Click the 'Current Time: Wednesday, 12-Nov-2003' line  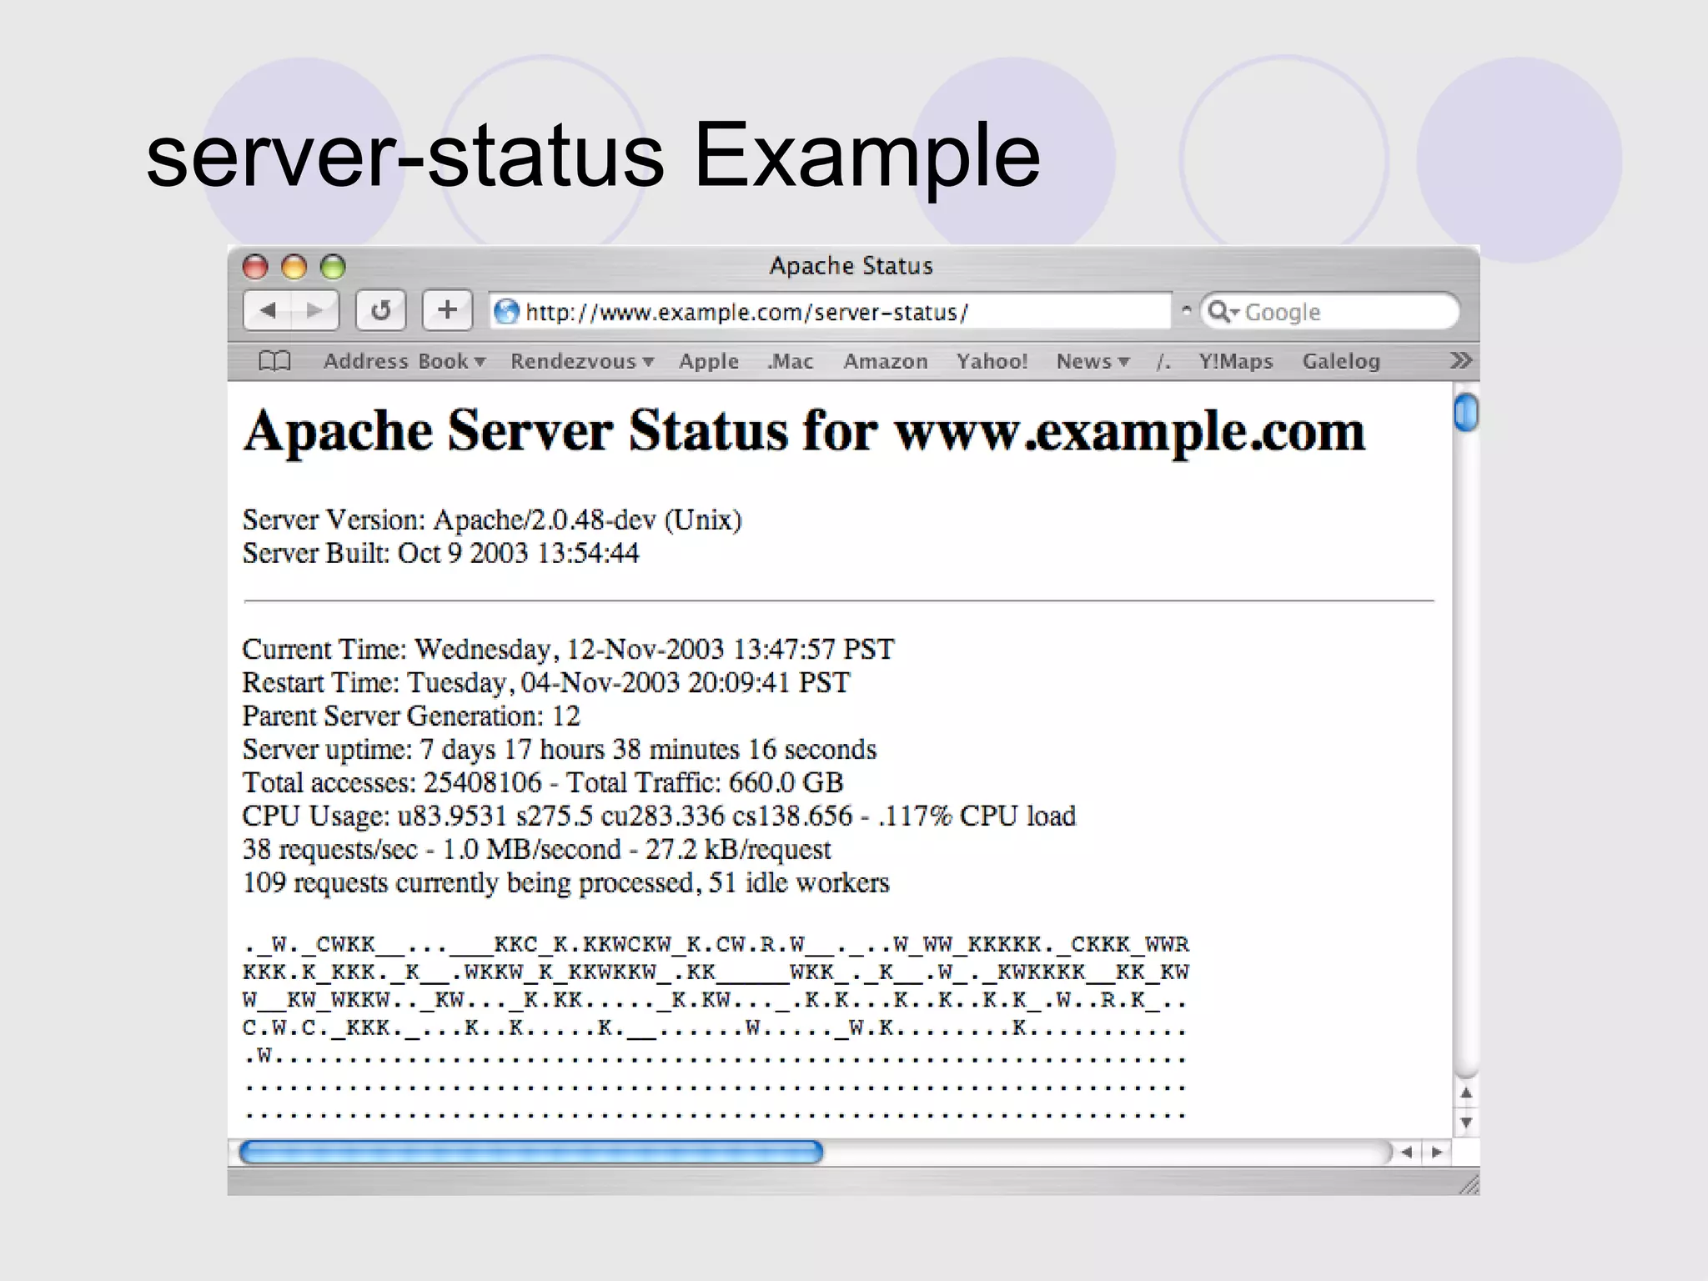pos(568,649)
